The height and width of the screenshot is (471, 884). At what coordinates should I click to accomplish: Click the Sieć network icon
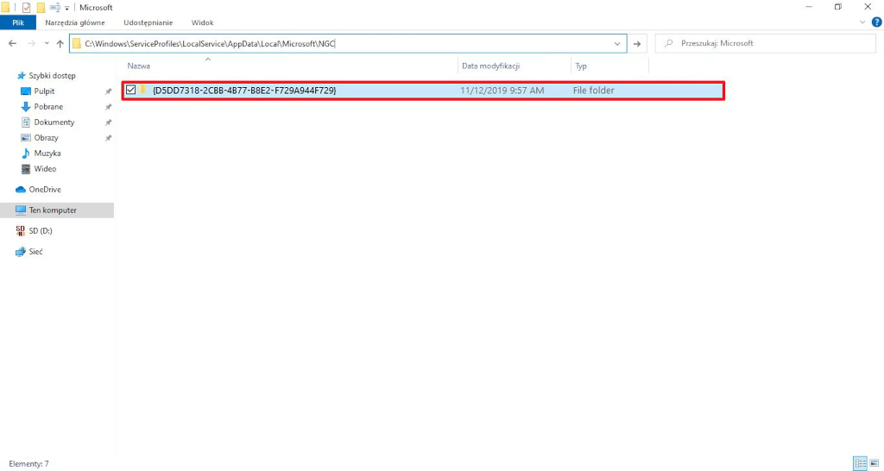click(x=21, y=252)
